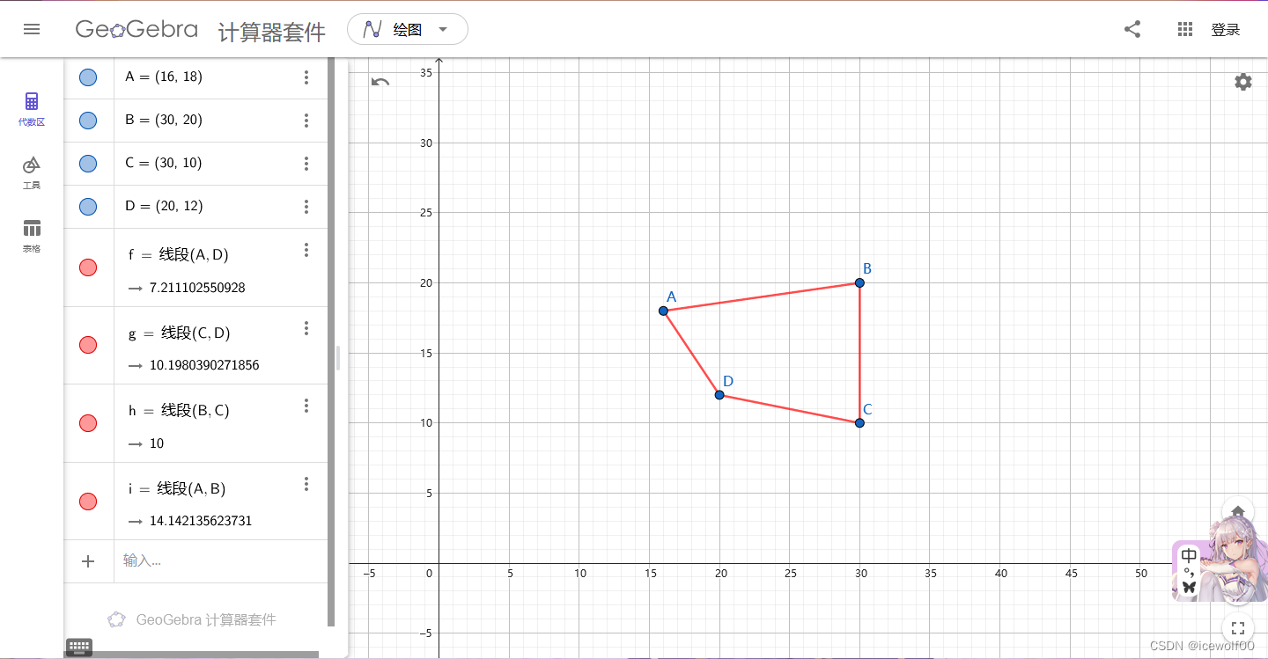The image size is (1268, 659).
Task: Click the h = 线段(B, C) definition
Action: [x=178, y=411]
